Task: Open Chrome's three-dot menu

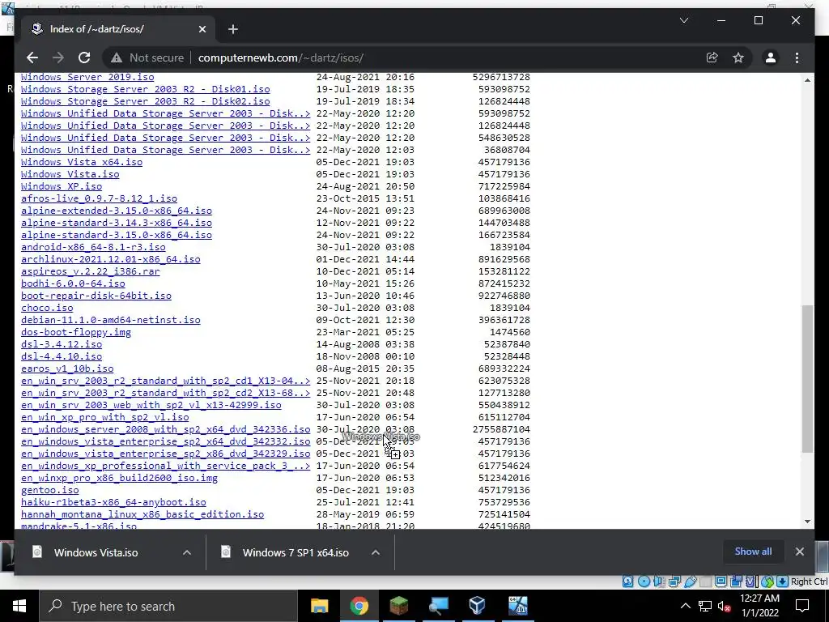Action: click(797, 58)
